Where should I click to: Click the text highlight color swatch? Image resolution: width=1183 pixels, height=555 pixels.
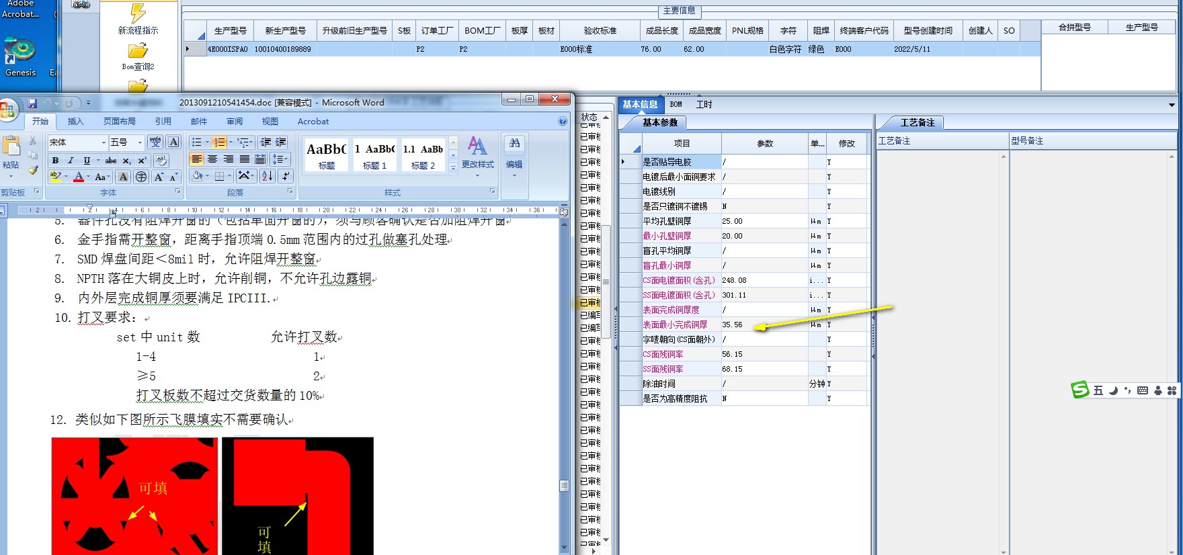pyautogui.click(x=55, y=177)
